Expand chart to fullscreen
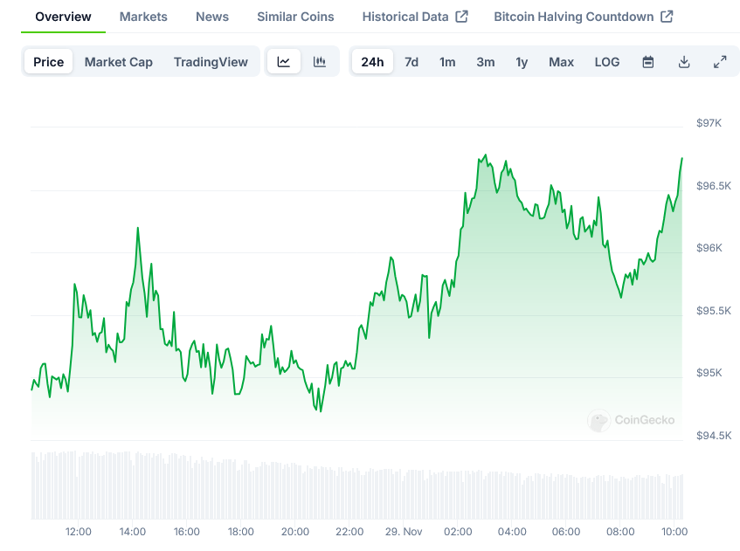Viewport: 740px width, 551px height. pos(720,62)
